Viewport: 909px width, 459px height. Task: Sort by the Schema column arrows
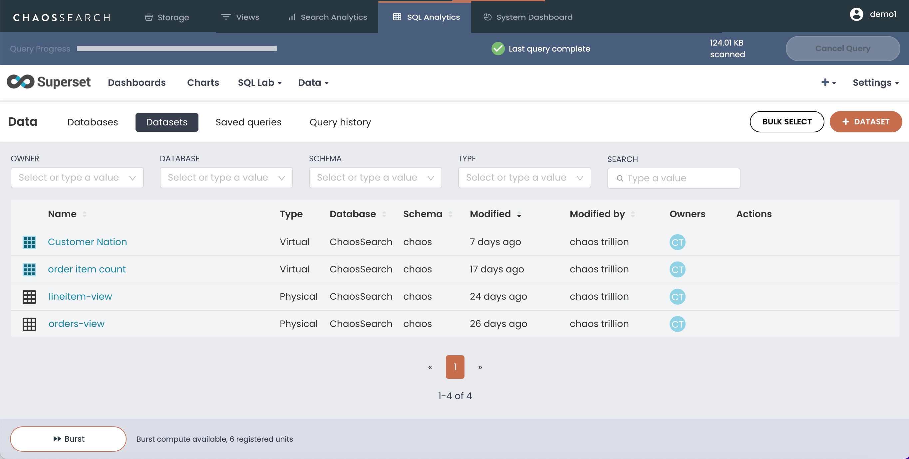click(450, 214)
